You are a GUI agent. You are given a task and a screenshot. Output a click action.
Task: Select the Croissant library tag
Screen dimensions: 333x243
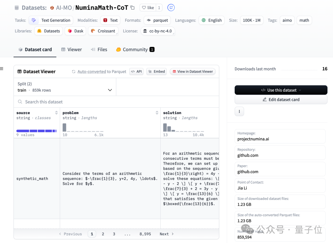pos(103,31)
